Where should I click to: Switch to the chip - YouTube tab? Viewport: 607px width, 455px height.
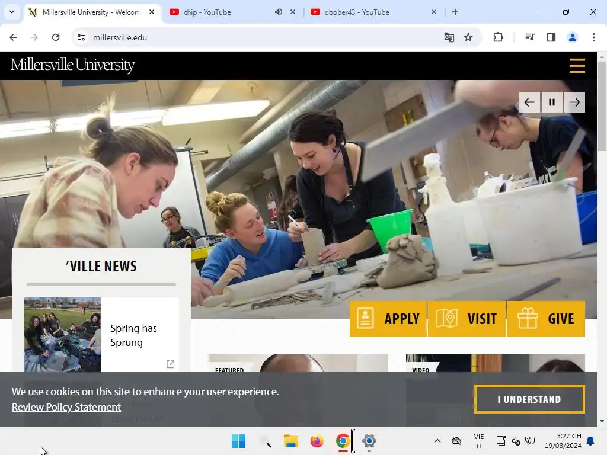207,12
